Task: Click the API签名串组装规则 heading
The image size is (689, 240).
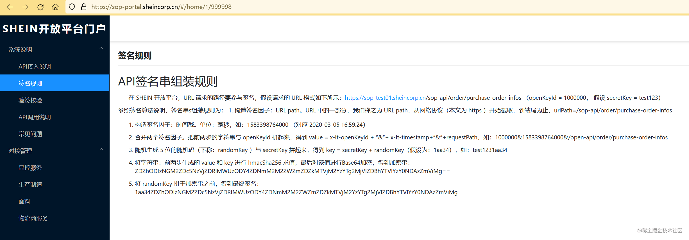Action: [168, 81]
